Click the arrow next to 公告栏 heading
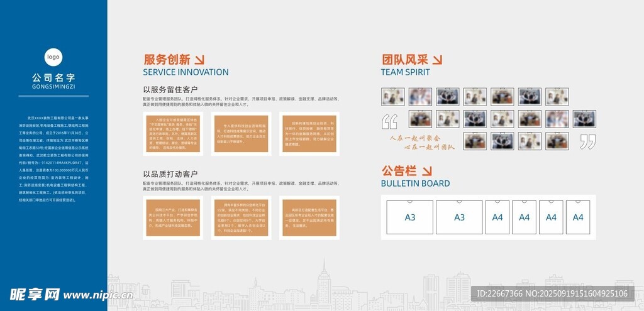Screen dimensions: 644x311 (x=427, y=171)
